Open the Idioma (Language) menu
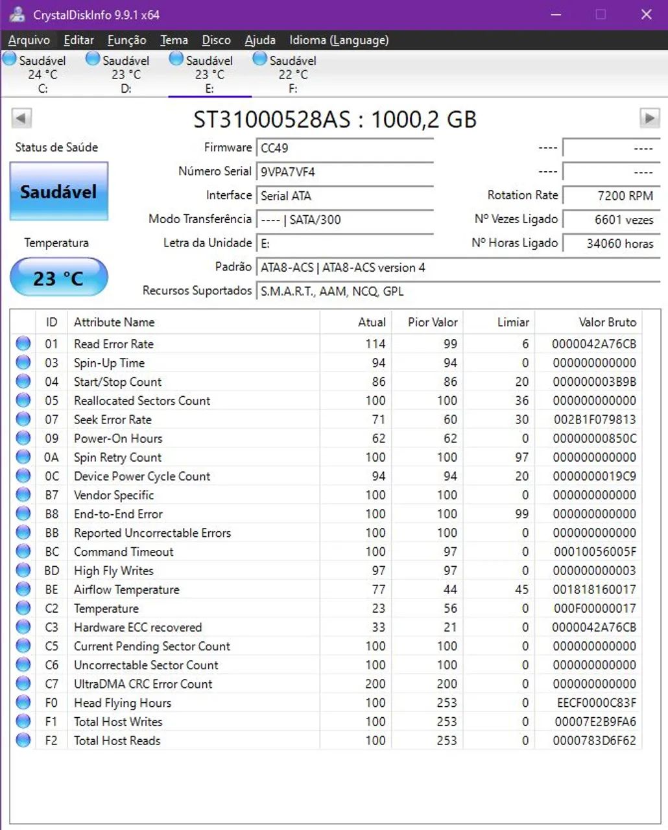This screenshot has height=830, width=668. coord(339,40)
